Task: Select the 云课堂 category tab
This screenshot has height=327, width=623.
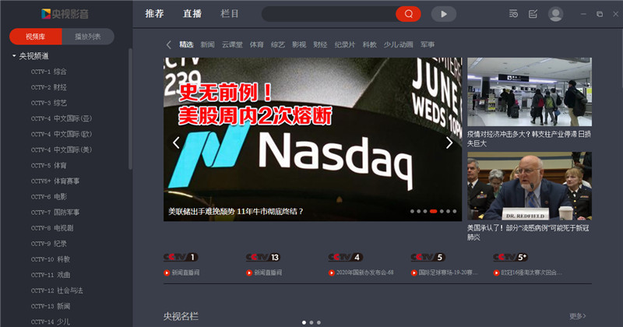Action: tap(232, 44)
